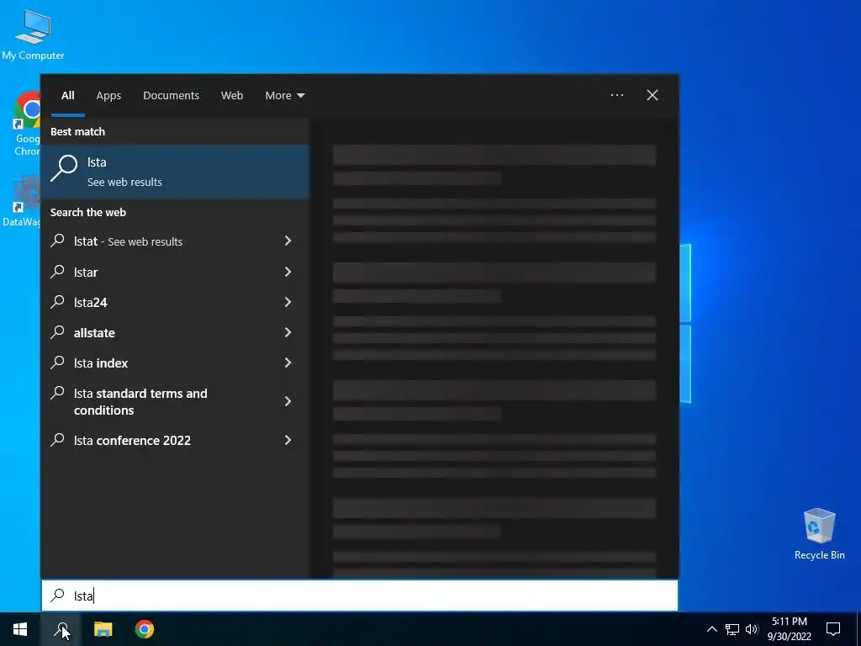This screenshot has width=861, height=646.
Task: Click the magnifier icon beside allstate
Action: coord(58,331)
